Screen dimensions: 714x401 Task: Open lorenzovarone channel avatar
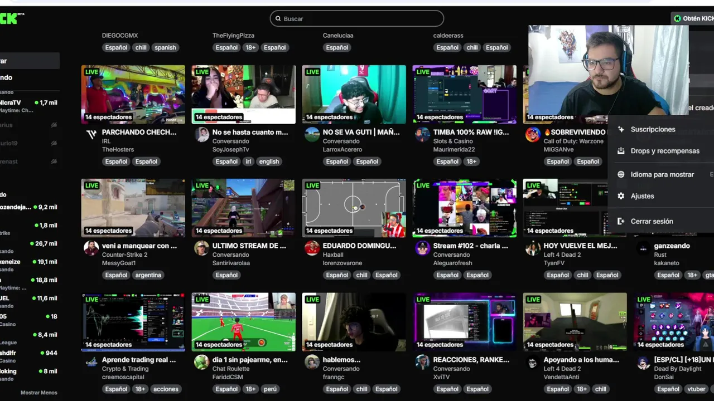click(312, 248)
